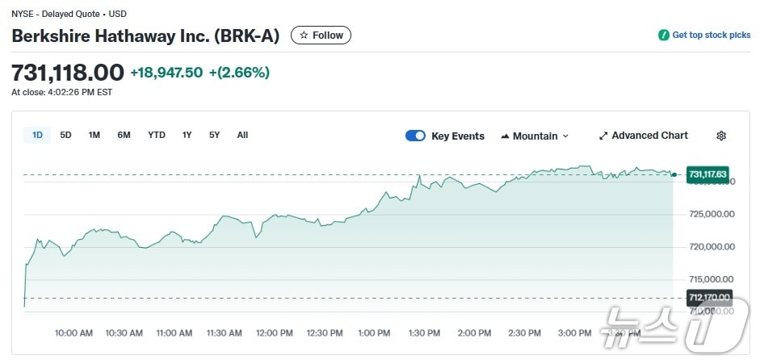
Task: Show the 6M price range
Action: 124,135
